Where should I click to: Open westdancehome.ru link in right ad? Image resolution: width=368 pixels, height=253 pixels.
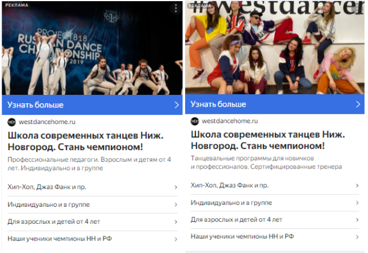(x=230, y=121)
